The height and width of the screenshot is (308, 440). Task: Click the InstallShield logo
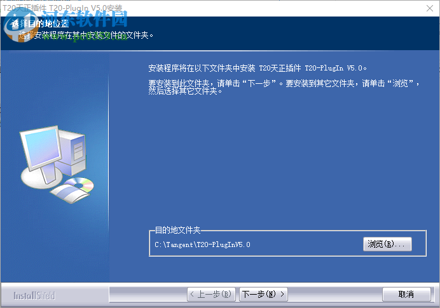(34, 296)
